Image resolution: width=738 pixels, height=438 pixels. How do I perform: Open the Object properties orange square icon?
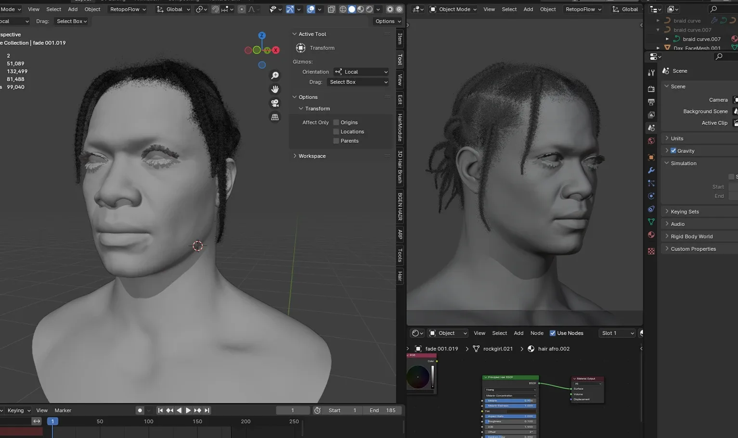coord(651,157)
